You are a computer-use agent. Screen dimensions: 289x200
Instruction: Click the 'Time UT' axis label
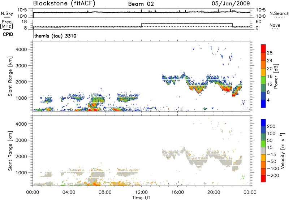[x=141, y=198]
